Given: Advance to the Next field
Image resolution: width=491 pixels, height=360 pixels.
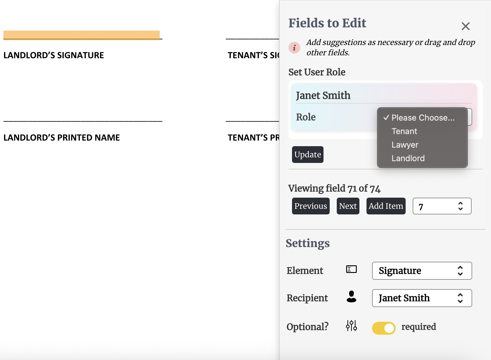Looking at the screenshot, I should click(x=348, y=206).
